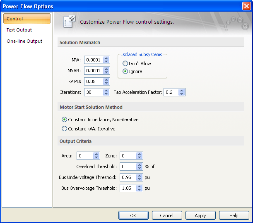253x223 pixels.
Task: Choose Constant Impedance, Non-iterative method
Action: click(x=64, y=120)
